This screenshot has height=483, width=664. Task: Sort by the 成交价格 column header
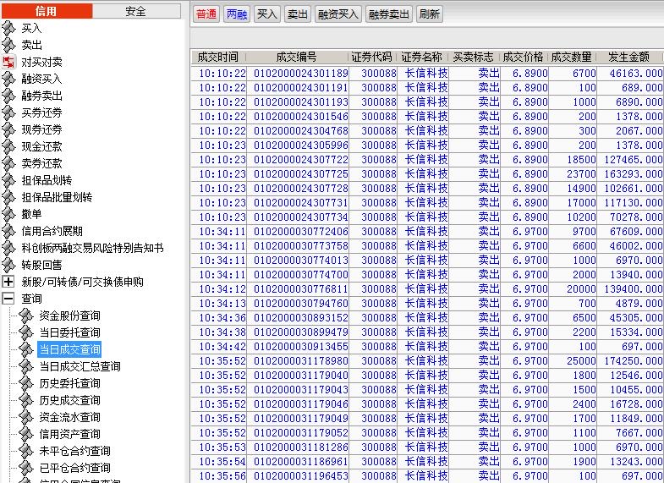pos(524,57)
